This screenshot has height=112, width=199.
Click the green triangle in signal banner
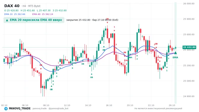(x=7, y=20)
